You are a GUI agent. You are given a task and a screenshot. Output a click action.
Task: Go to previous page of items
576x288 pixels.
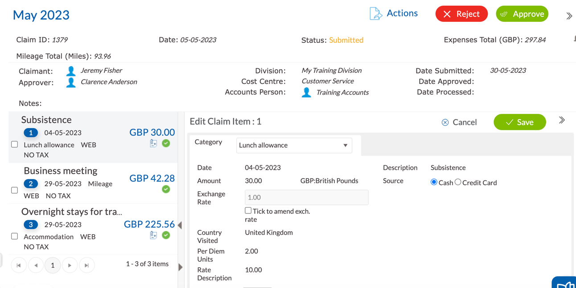click(x=36, y=265)
